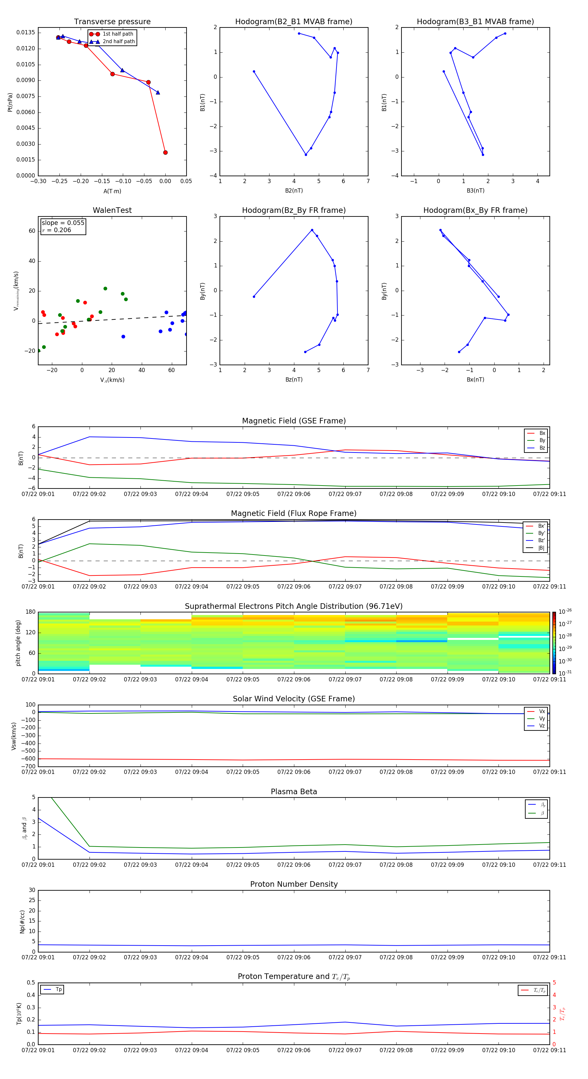Click the 'Hodogram(B2_B1 MVAB frame)' title
The height and width of the screenshot is (1079, 588).
point(294,21)
